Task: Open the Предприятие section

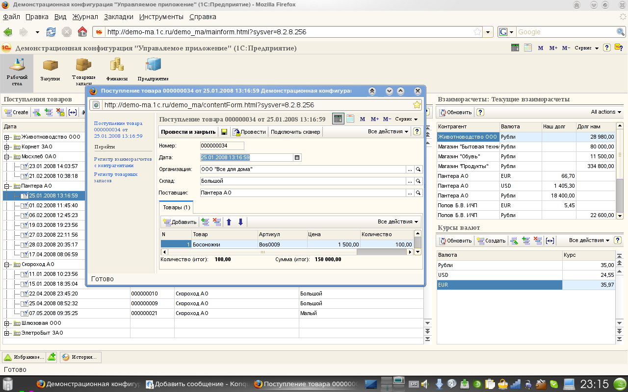Action: coord(153,70)
